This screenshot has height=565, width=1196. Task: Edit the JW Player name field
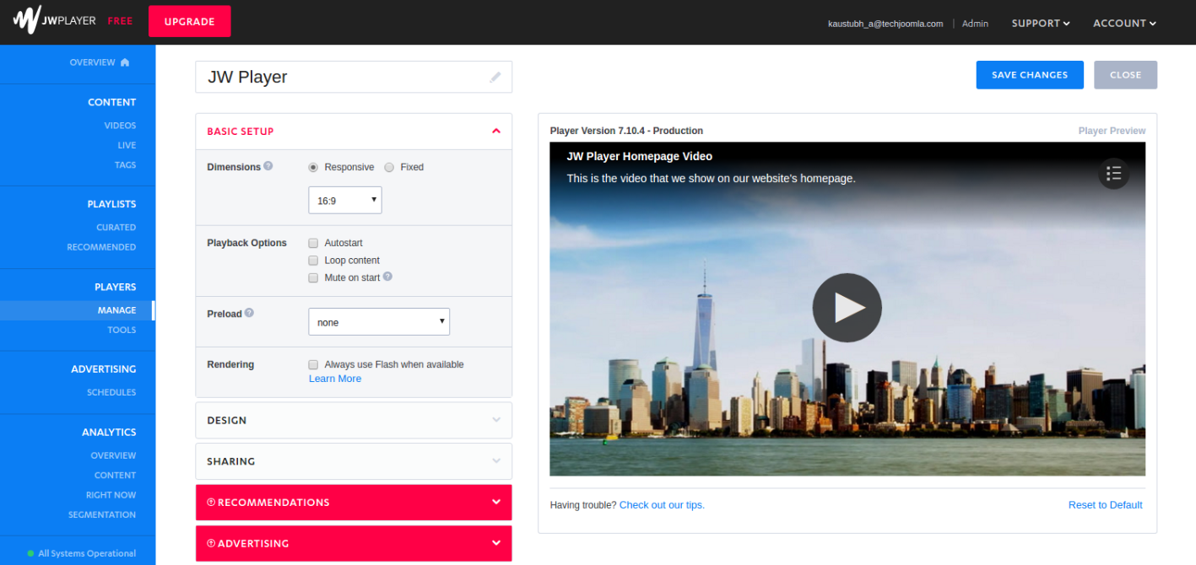tap(354, 77)
